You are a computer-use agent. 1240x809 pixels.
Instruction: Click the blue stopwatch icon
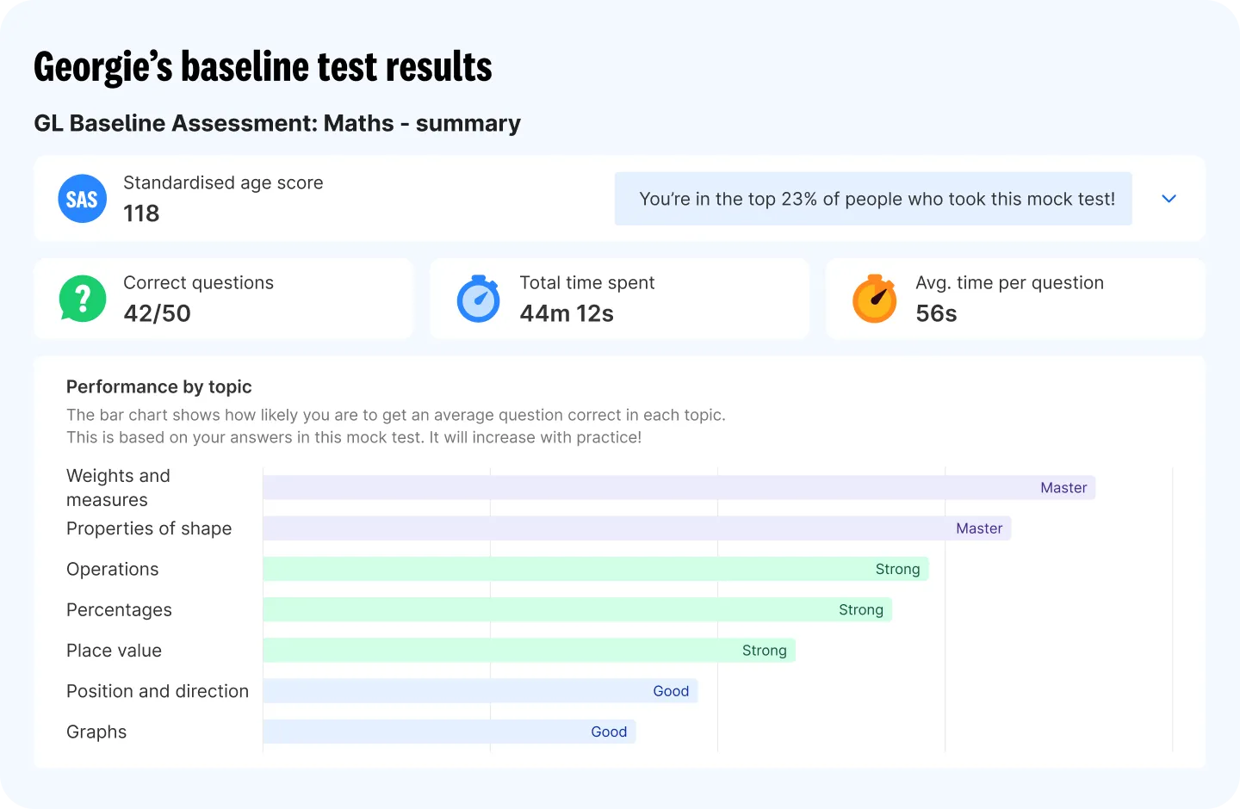click(479, 299)
